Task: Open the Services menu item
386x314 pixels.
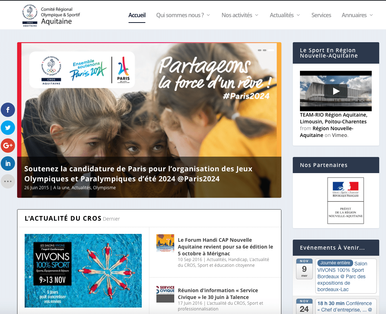Action: click(321, 15)
